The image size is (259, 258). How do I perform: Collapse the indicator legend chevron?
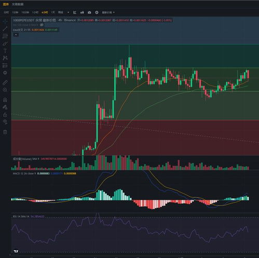(16, 35)
